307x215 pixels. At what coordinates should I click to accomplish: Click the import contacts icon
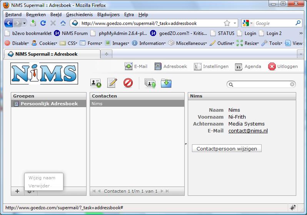click(150, 83)
